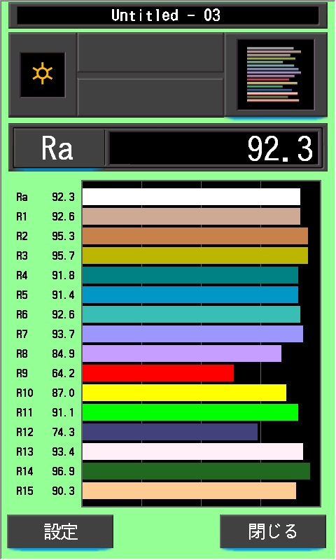Open the CRI bar chart thumbnail

[x=275, y=75]
